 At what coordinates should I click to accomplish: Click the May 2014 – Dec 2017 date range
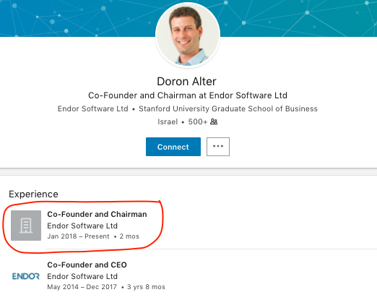[x=82, y=287]
